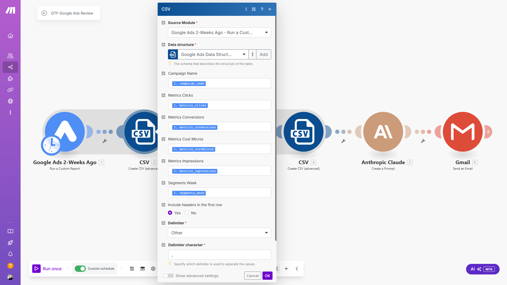This screenshot has height=285, width=507.
Task: Open the What's new rocket icon
Action: pyautogui.click(x=10, y=243)
